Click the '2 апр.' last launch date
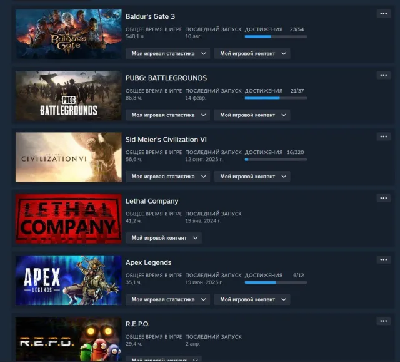The height and width of the screenshot is (362, 400). [x=192, y=344]
